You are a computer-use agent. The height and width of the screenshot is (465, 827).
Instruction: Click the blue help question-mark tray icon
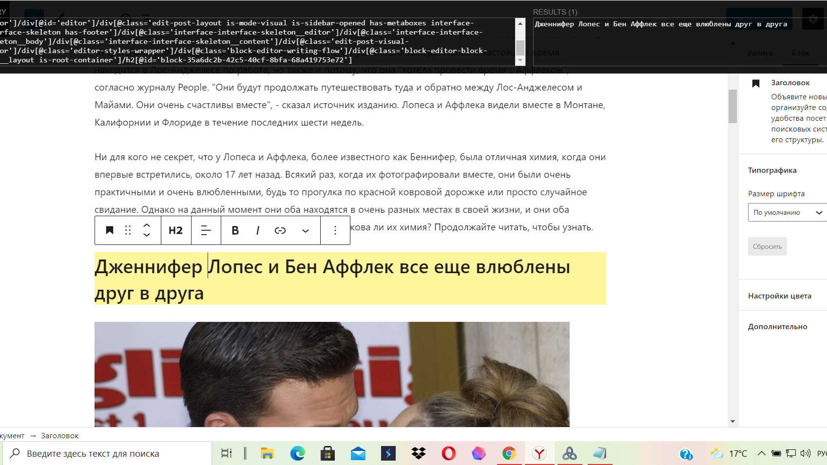pyautogui.click(x=686, y=454)
